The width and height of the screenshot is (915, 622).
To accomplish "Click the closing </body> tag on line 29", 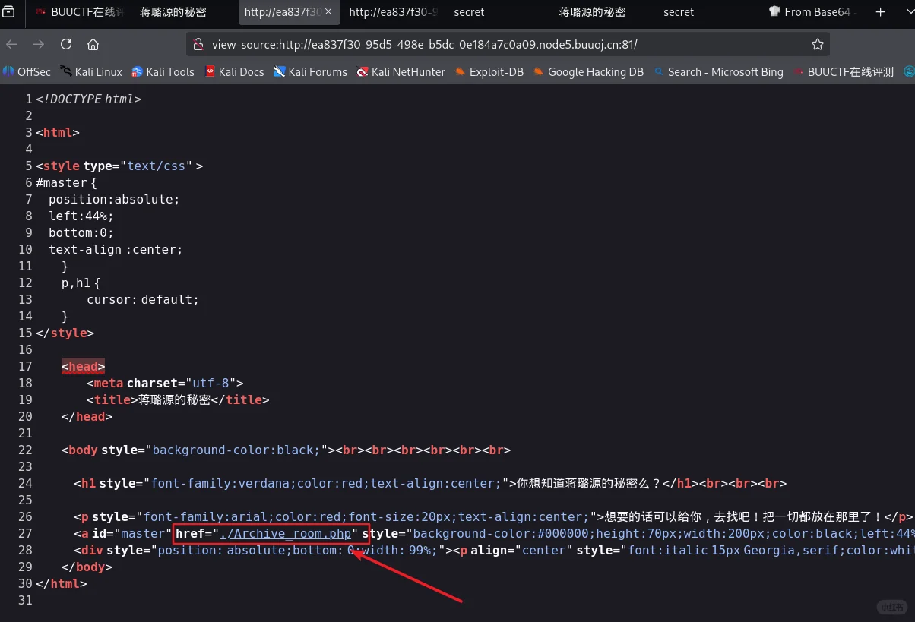I will [87, 567].
